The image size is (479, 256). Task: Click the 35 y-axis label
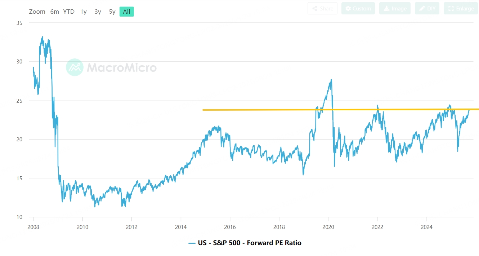click(x=19, y=23)
